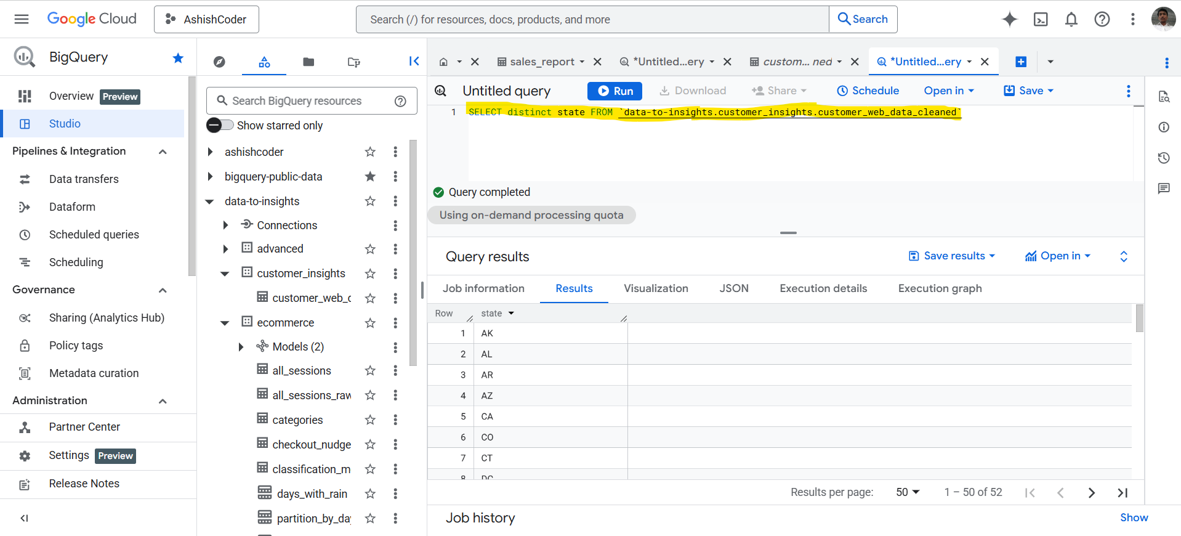Click the results table vertical scrollbar
This screenshot has width=1181, height=536.
tap(1139, 318)
